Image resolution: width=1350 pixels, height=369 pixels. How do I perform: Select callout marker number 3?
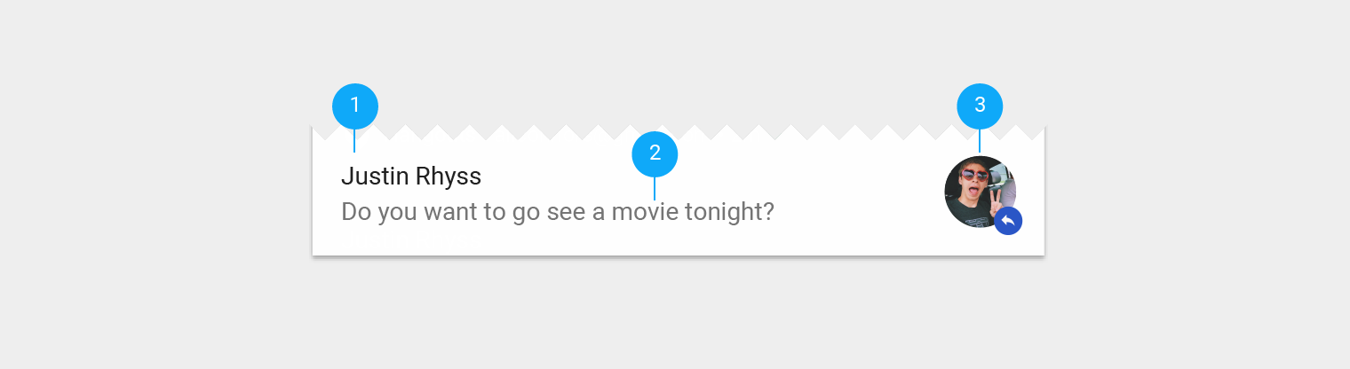pos(980,106)
